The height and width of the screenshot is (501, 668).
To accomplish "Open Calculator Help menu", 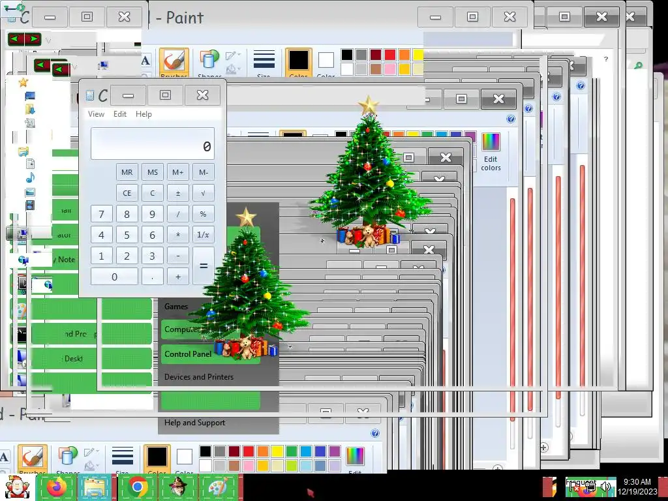I will (x=144, y=114).
